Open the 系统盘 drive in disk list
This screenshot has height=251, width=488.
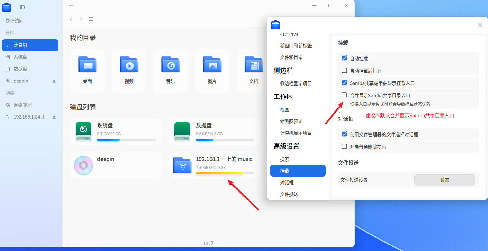point(116,131)
